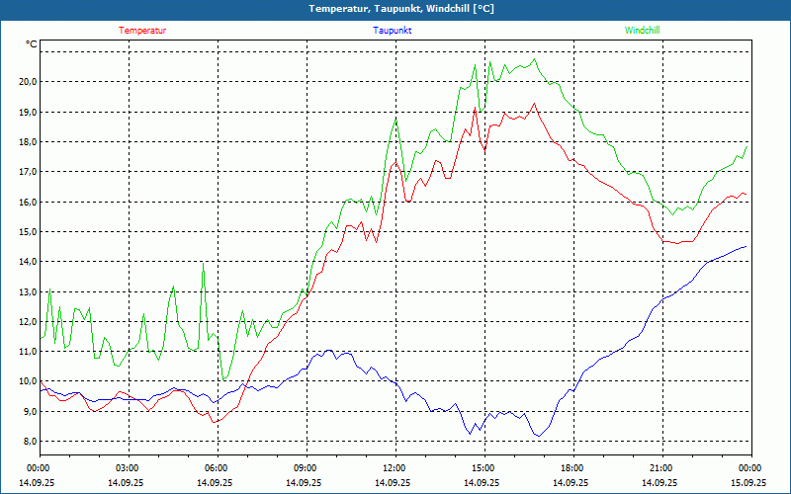Click the °C unit label on axis
The height and width of the screenshot is (494, 791).
tap(31, 44)
